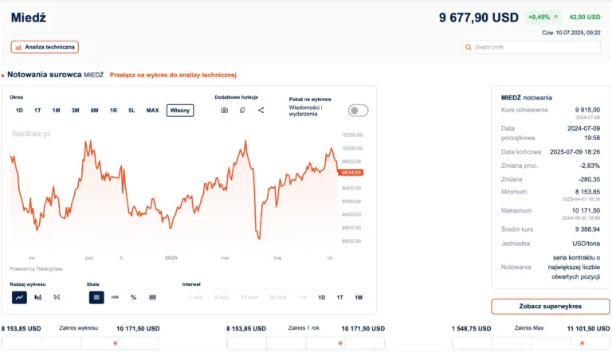Image resolution: width=612 pixels, height=352 pixels.
Task: Select the linear scale icon
Action: tap(96, 297)
